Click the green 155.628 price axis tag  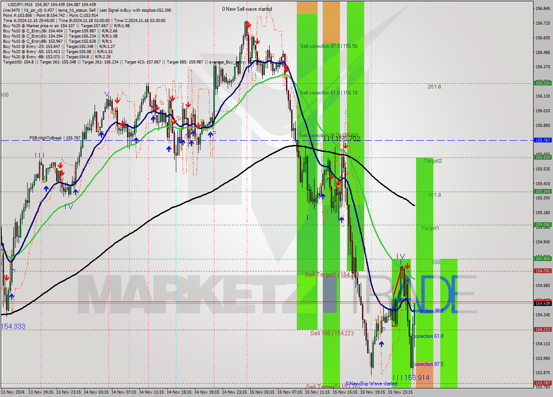click(543, 158)
